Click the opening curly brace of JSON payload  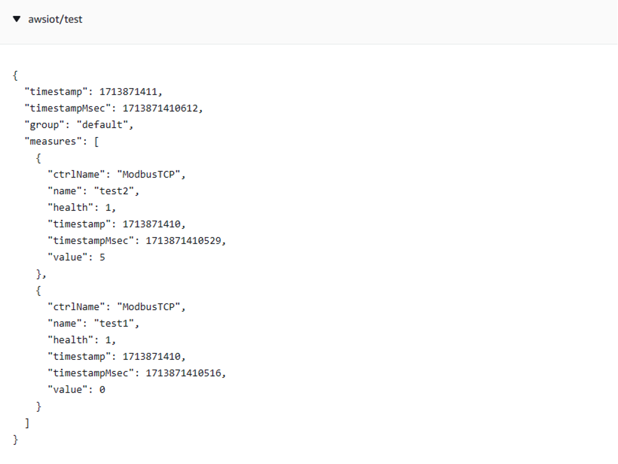tap(15, 75)
